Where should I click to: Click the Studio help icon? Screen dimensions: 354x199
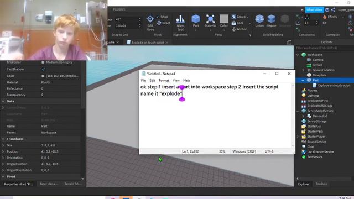coord(327,10)
